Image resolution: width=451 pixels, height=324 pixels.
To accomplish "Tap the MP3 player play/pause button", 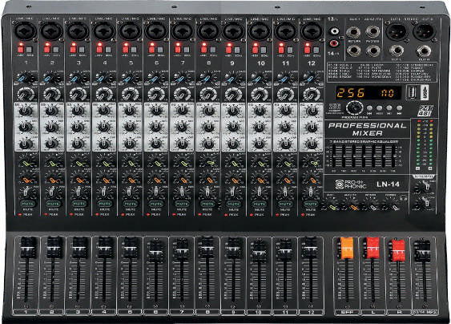I will 389,108.
